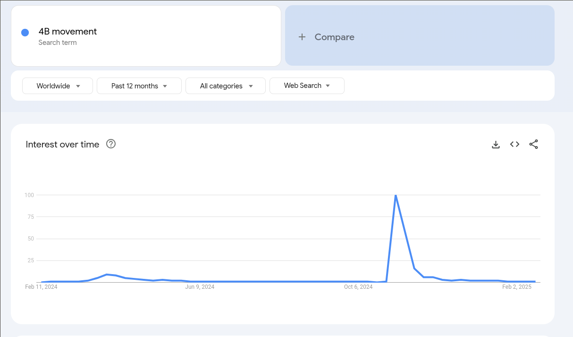
Task: Edit the 4B movement search term
Action: pos(68,32)
